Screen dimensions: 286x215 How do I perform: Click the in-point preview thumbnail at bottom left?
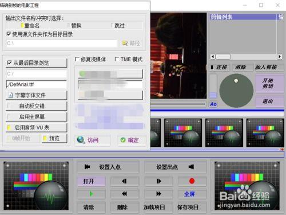coord(36,186)
